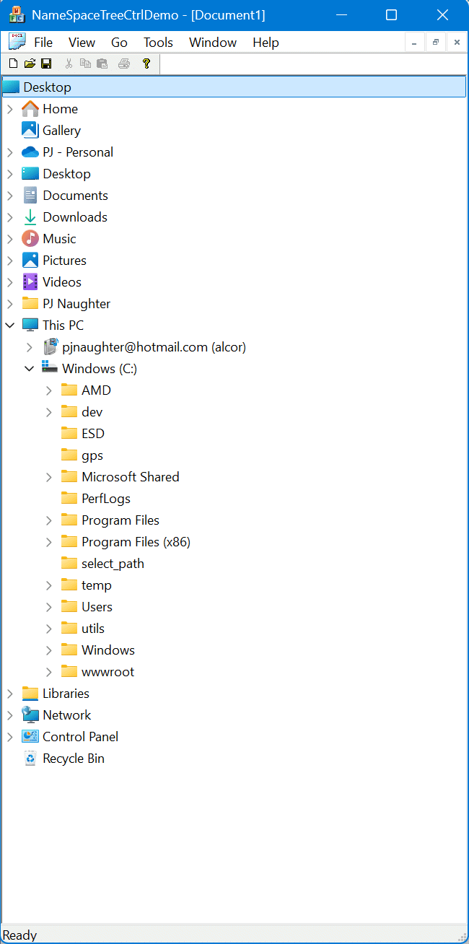Click the Control Panel icon
This screenshot has height=944, width=469.
point(30,737)
